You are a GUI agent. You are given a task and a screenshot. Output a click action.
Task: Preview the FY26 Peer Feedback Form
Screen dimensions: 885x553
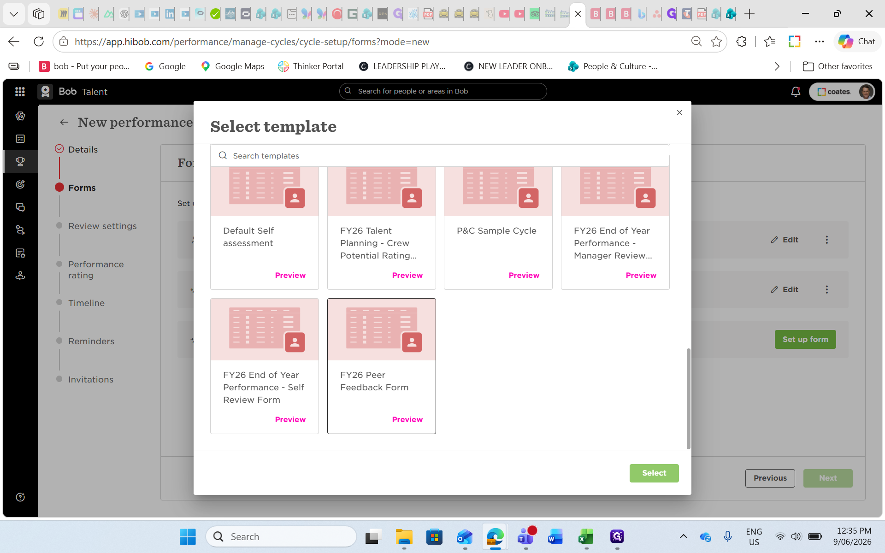click(x=407, y=419)
